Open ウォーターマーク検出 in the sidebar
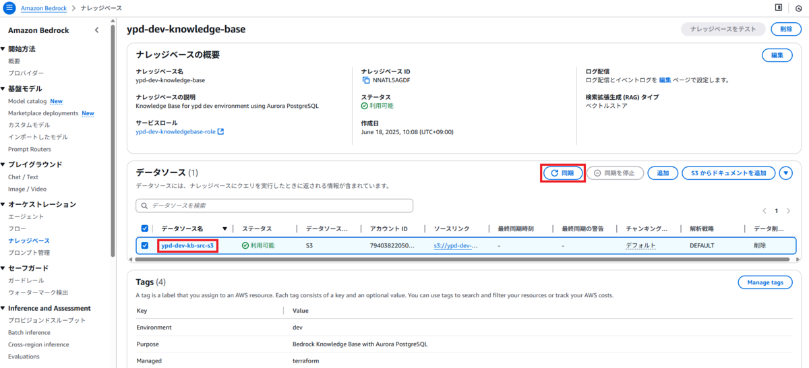 click(38, 293)
